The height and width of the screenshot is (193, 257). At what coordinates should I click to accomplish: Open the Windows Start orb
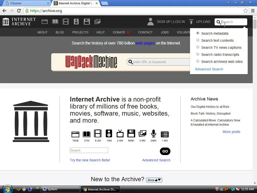click(7, 189)
